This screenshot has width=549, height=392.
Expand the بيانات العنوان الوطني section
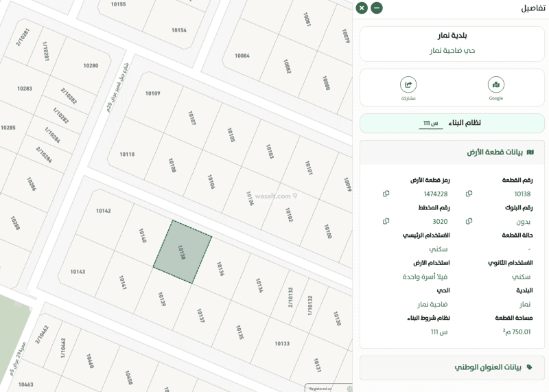coord(452,367)
